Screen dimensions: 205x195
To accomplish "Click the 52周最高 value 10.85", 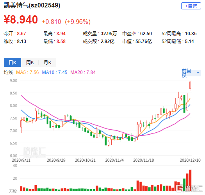I will coord(191,34).
